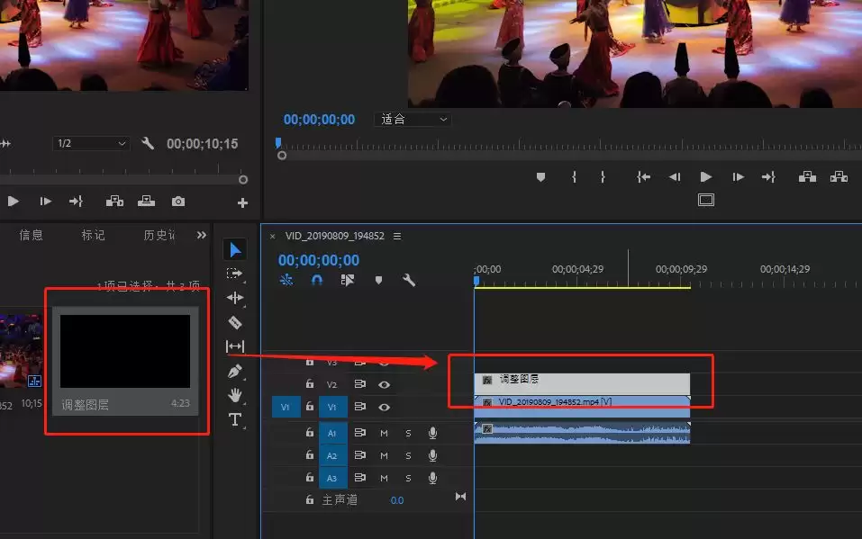The height and width of the screenshot is (539, 862).
Task: Add marker in timeline header
Action: click(378, 280)
